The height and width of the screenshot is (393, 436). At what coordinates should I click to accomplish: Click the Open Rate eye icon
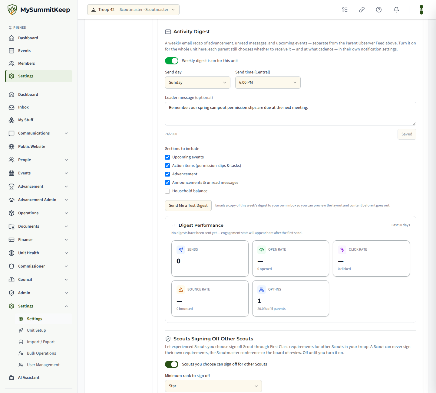[x=262, y=250]
